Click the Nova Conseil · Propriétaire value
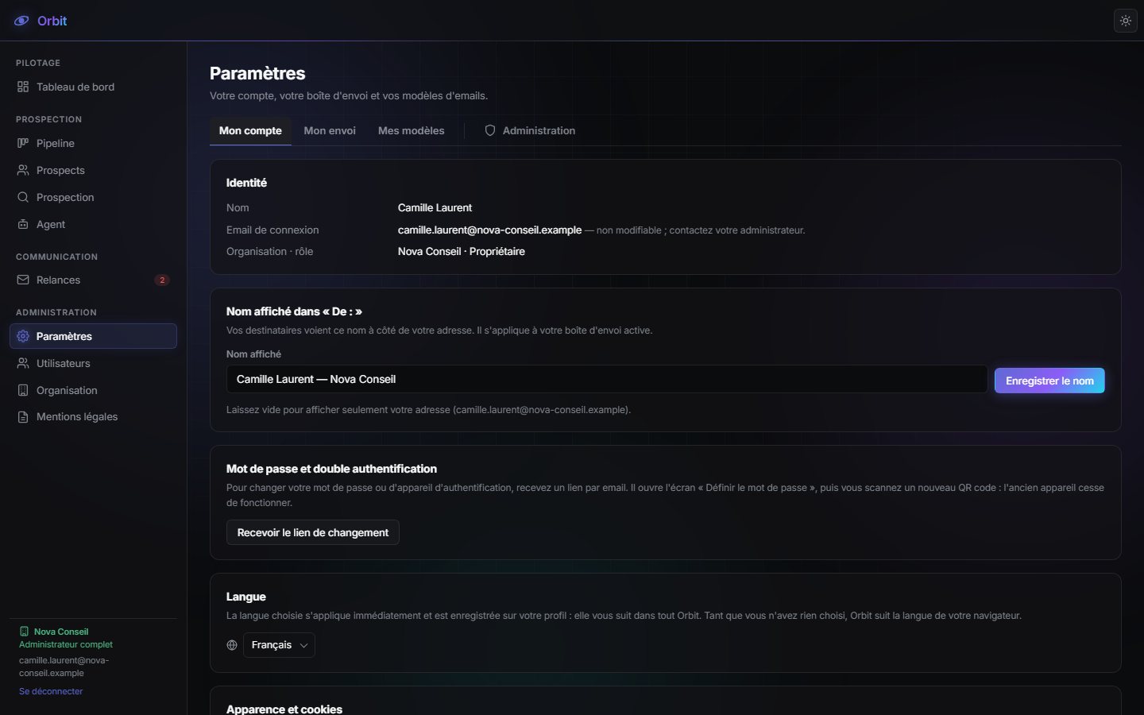Screen dimensions: 1144x715 pyautogui.click(x=462, y=251)
